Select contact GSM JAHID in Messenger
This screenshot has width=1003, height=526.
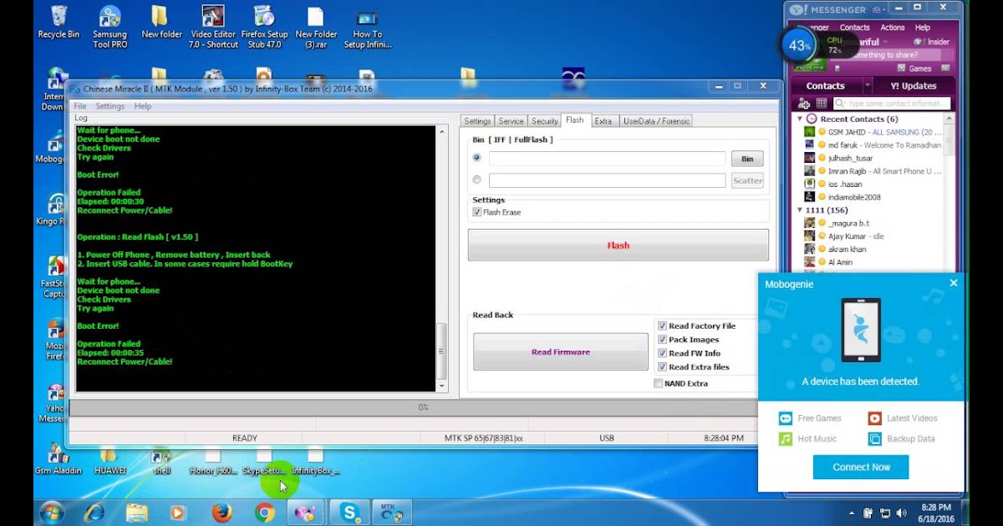tap(873, 132)
